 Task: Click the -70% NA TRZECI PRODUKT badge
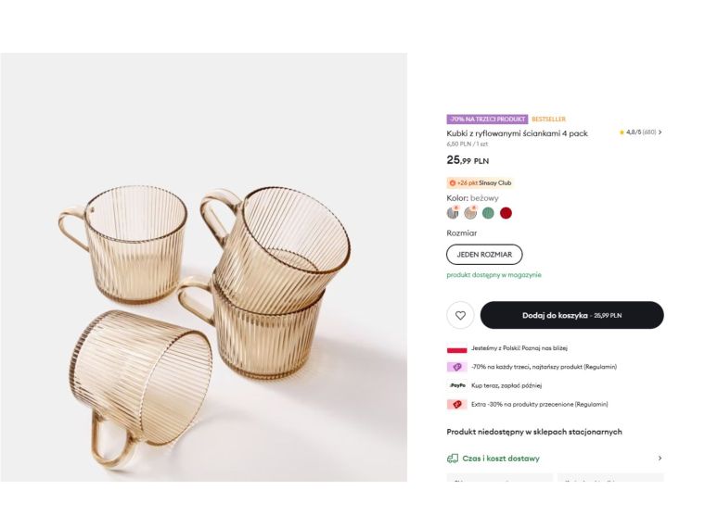[487, 119]
